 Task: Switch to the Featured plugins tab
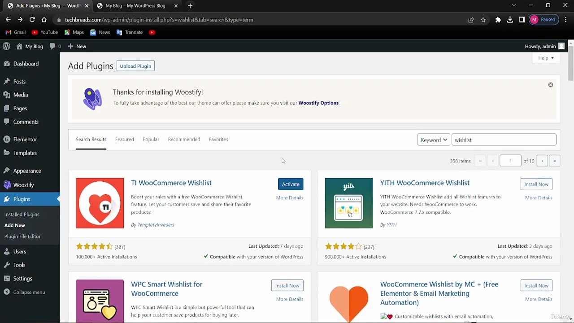tap(124, 140)
